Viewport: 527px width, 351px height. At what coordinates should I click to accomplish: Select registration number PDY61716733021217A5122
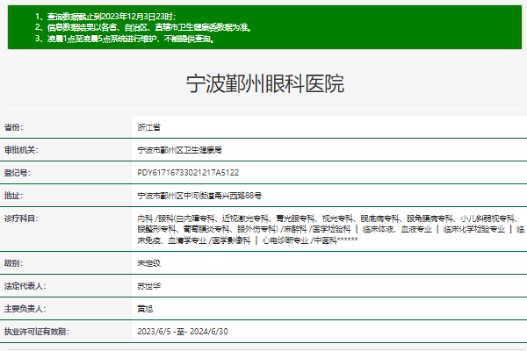coord(188,173)
